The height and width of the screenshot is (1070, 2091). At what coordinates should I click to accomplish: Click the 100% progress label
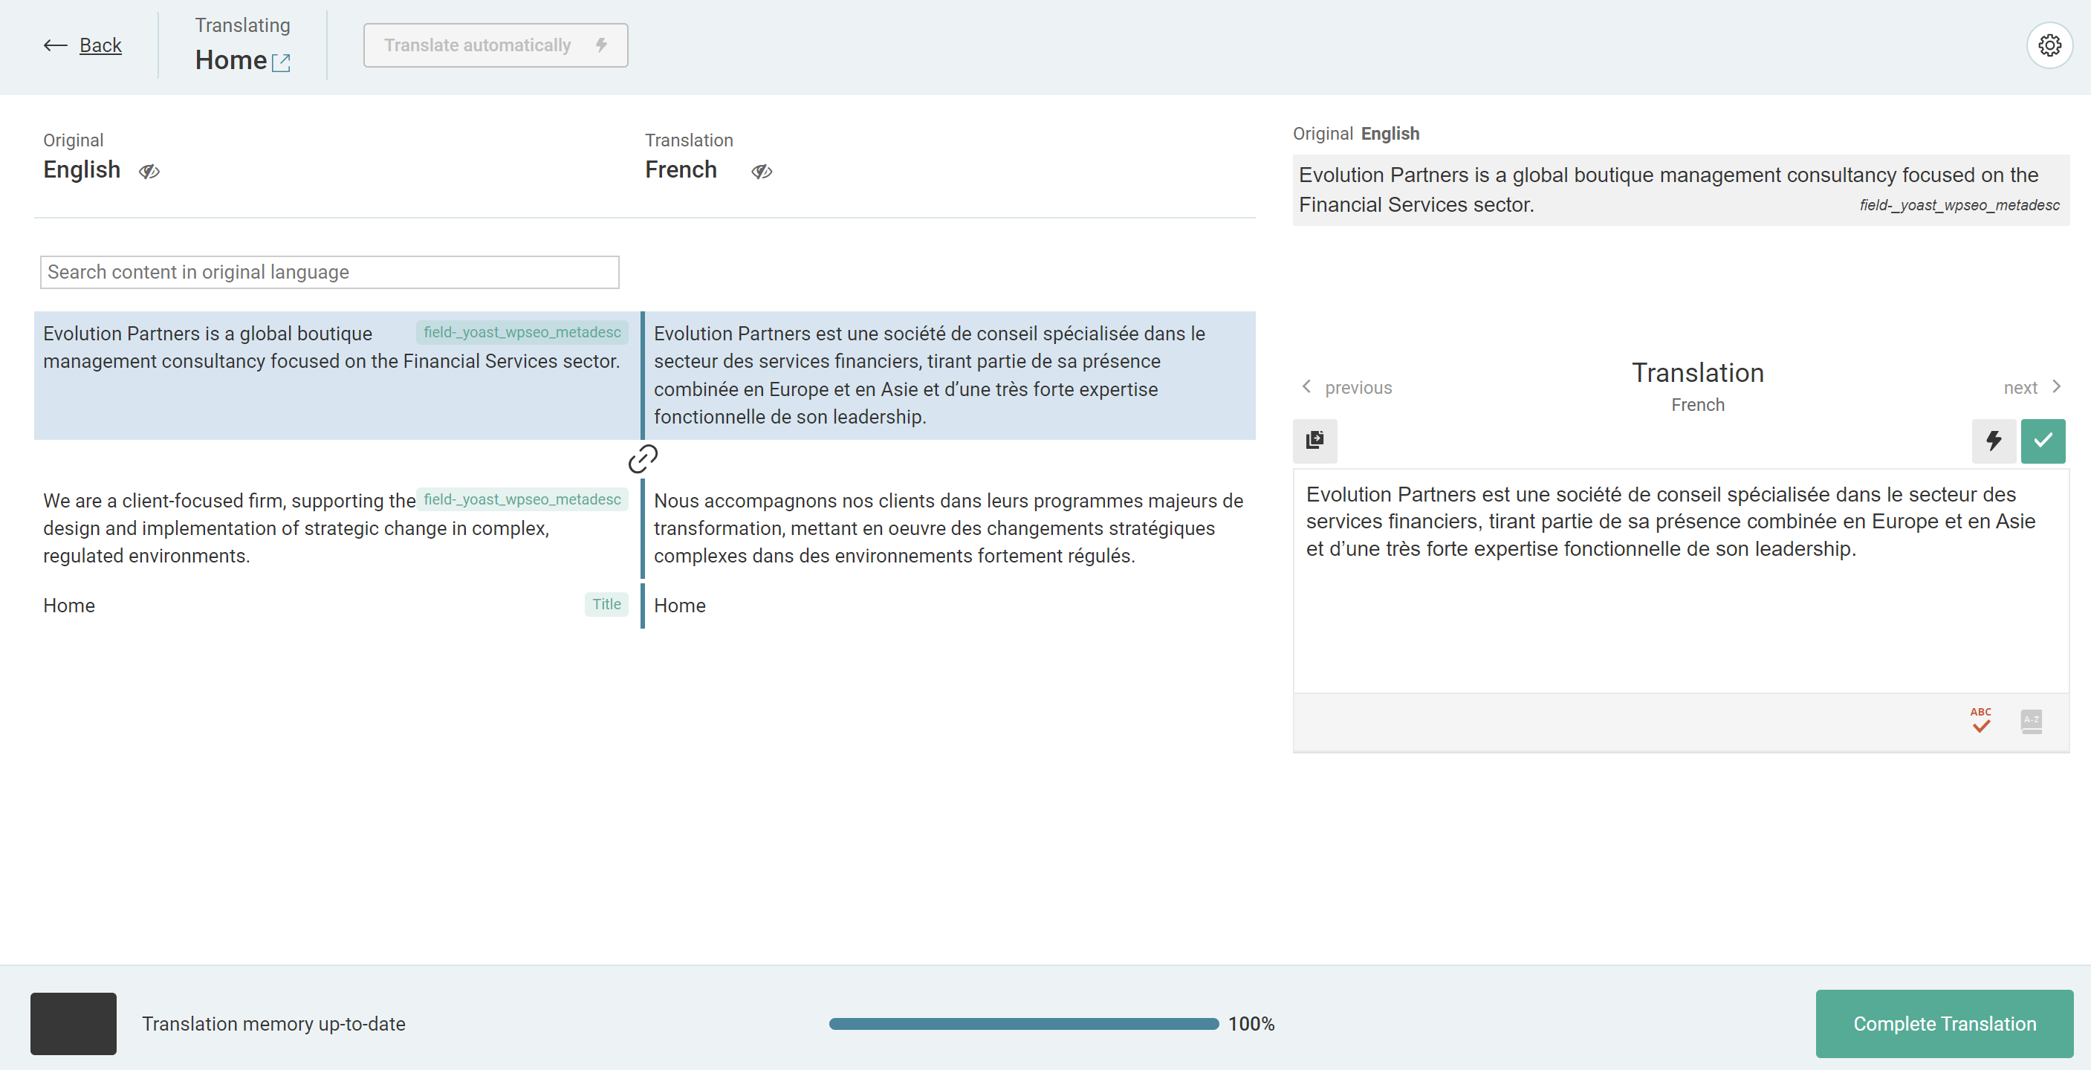(1251, 1024)
